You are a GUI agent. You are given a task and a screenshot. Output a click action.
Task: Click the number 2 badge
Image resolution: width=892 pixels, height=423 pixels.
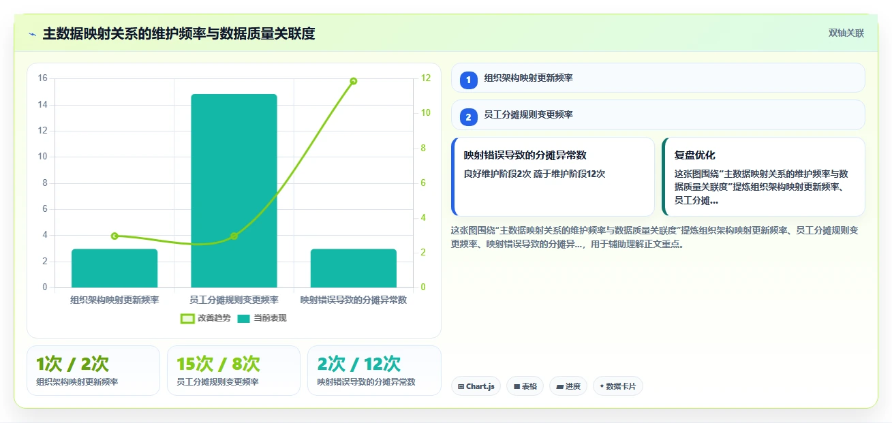click(x=468, y=117)
